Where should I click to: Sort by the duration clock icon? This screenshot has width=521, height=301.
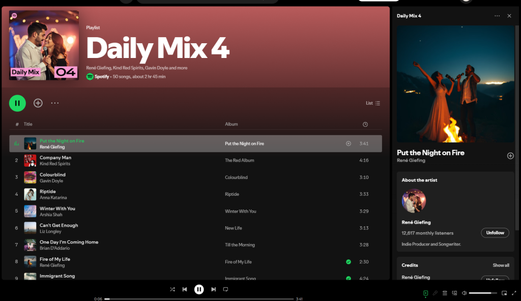click(365, 124)
